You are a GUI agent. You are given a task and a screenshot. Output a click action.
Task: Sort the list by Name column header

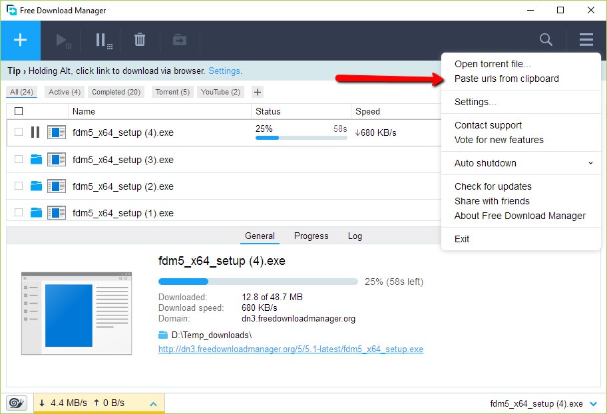83,112
